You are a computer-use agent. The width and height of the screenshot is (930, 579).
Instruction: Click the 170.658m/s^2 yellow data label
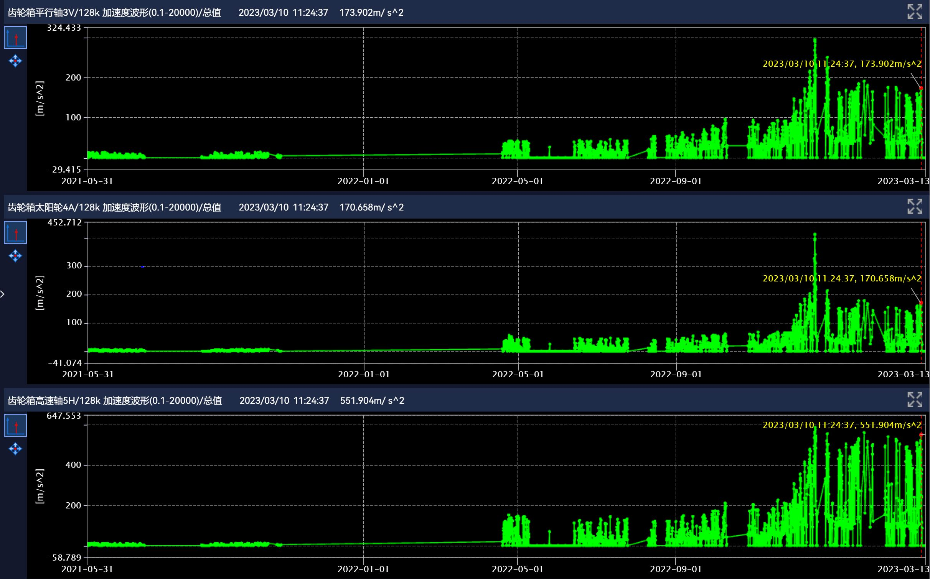tap(842, 278)
